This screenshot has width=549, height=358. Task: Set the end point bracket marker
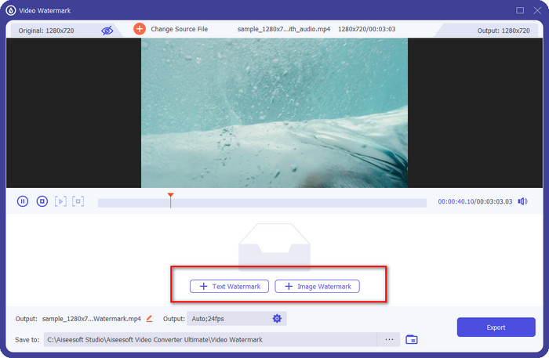coord(78,201)
